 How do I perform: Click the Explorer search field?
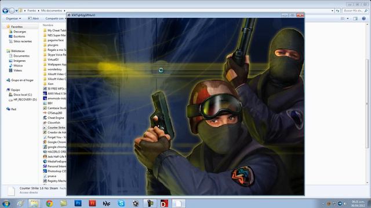coord(355,10)
